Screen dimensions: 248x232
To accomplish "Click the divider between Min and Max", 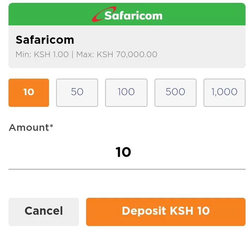I will coord(72,55).
